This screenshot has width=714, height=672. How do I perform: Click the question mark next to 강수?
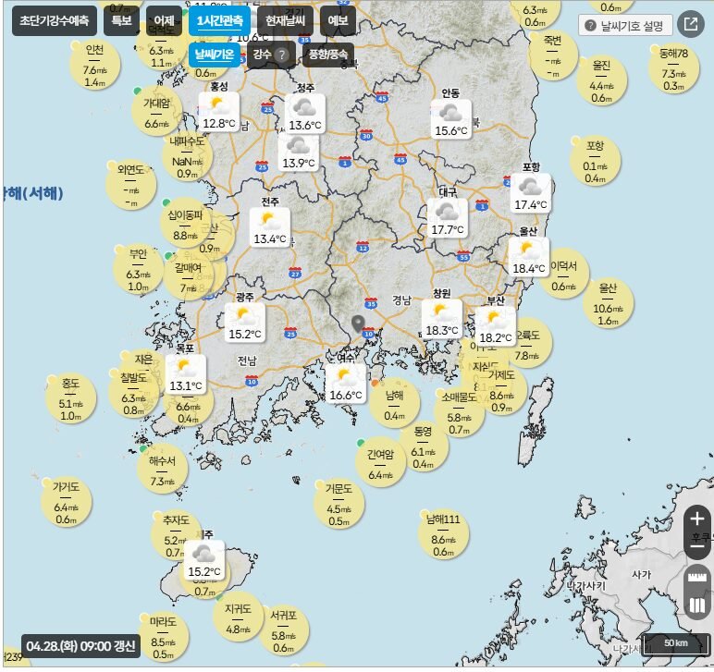point(281,55)
